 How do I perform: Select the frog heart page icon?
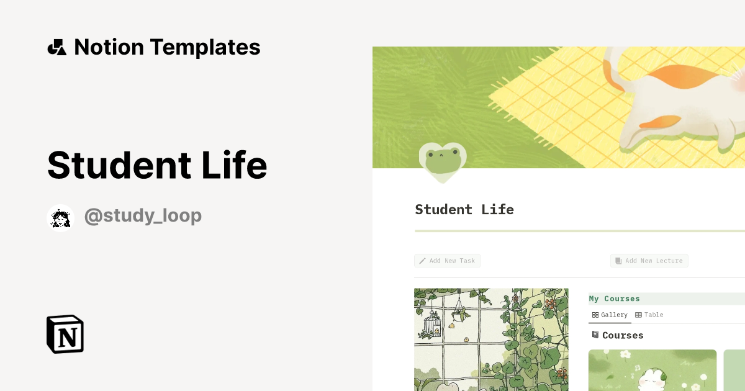coord(443,161)
